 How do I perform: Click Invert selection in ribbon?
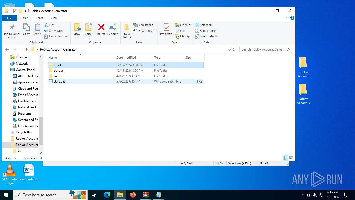tap(208, 36)
